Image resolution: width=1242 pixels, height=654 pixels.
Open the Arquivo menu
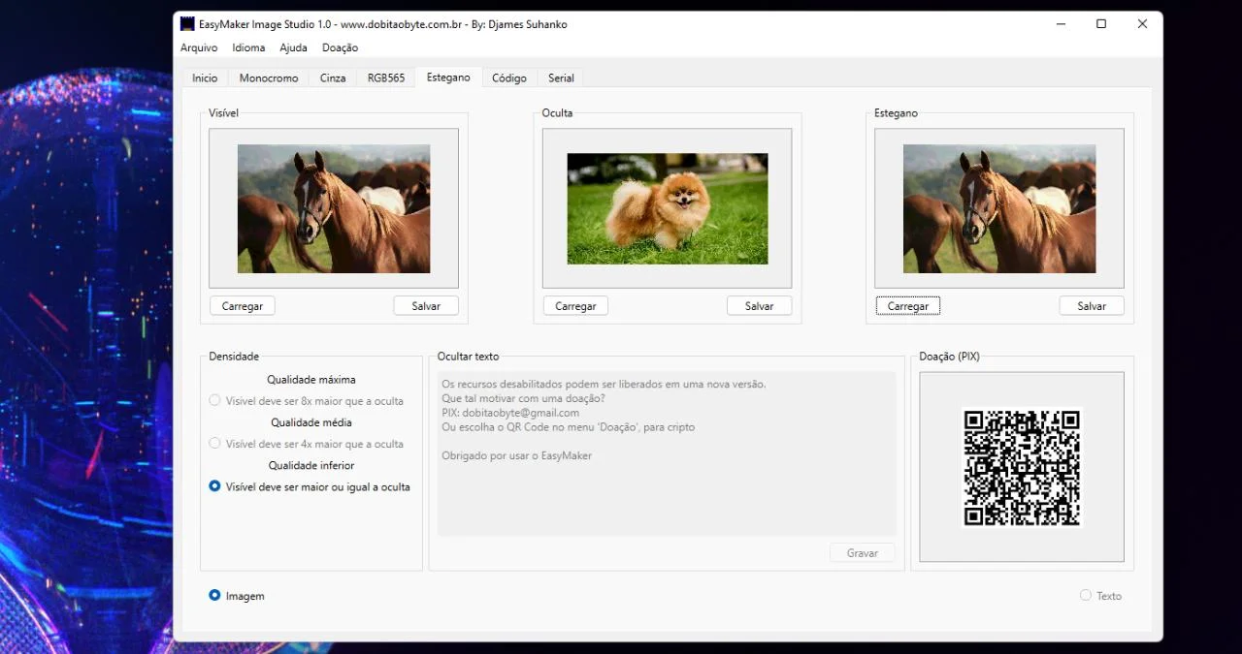pyautogui.click(x=199, y=47)
